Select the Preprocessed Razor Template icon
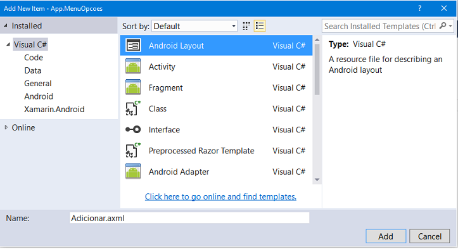The width and height of the screenshot is (458, 249). [133, 151]
